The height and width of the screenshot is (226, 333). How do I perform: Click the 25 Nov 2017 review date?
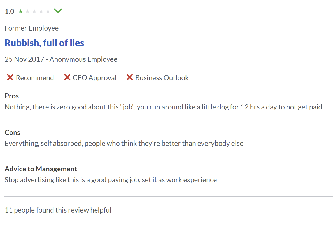[x=24, y=59]
